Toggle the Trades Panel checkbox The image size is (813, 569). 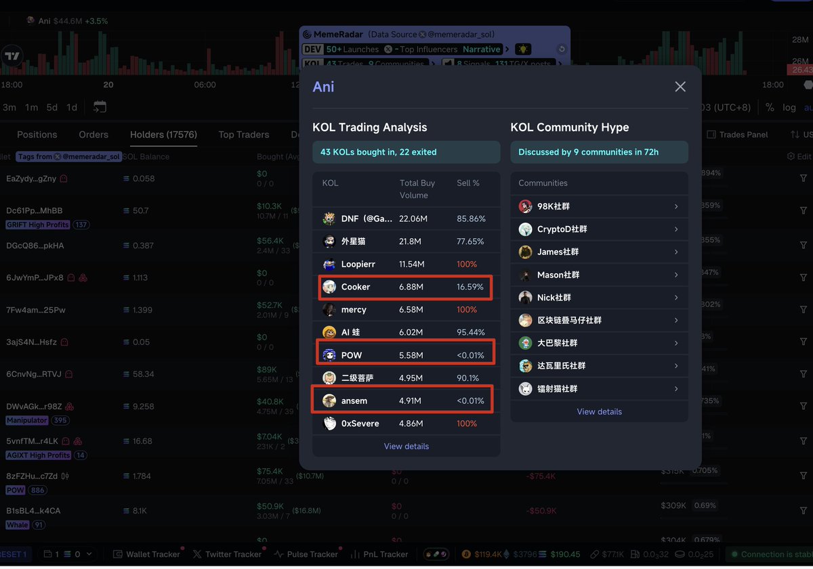click(711, 135)
